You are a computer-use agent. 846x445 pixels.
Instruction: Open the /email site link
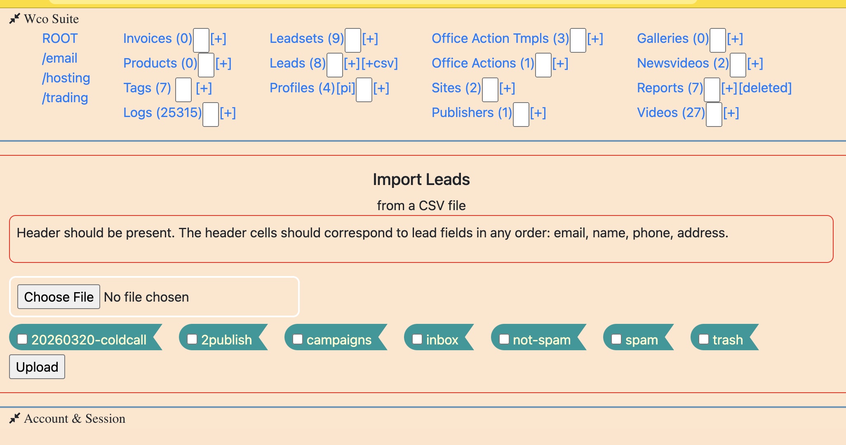[60, 58]
